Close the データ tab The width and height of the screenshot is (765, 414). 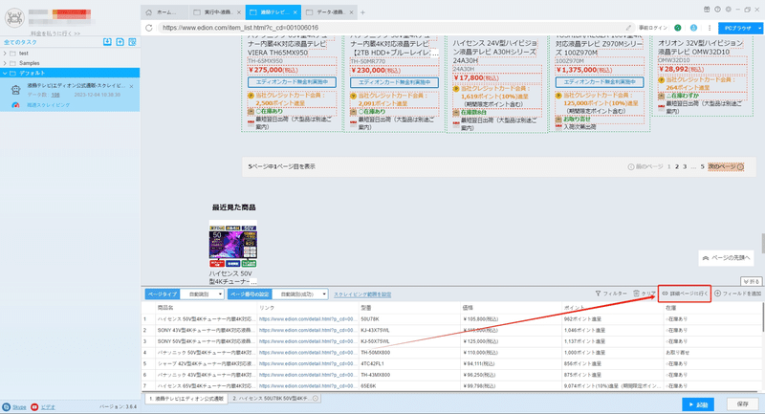351,12
